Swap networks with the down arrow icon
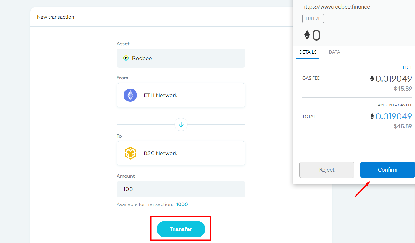The image size is (415, 243). pyautogui.click(x=181, y=125)
